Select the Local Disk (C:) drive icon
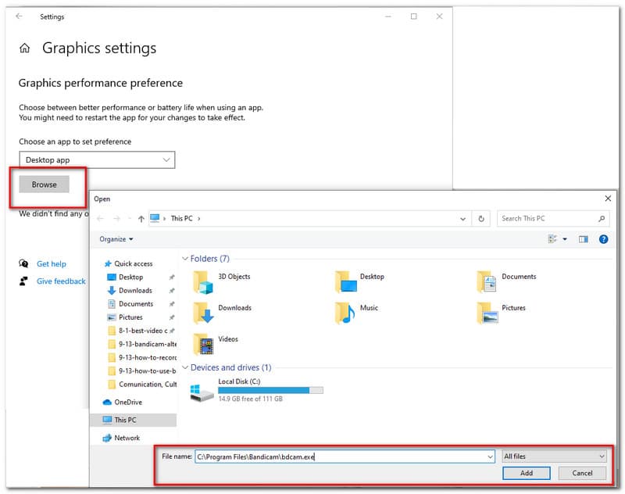625x494 pixels. tap(202, 392)
